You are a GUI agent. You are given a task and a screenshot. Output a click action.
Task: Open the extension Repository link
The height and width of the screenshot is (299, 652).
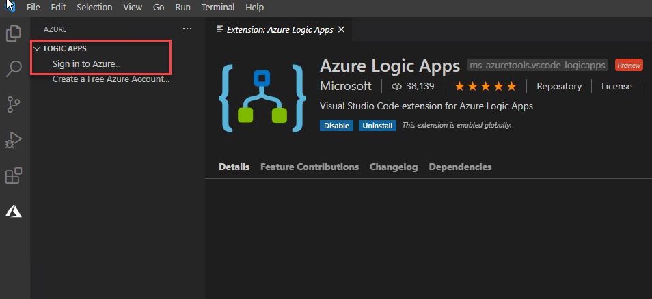tap(559, 86)
